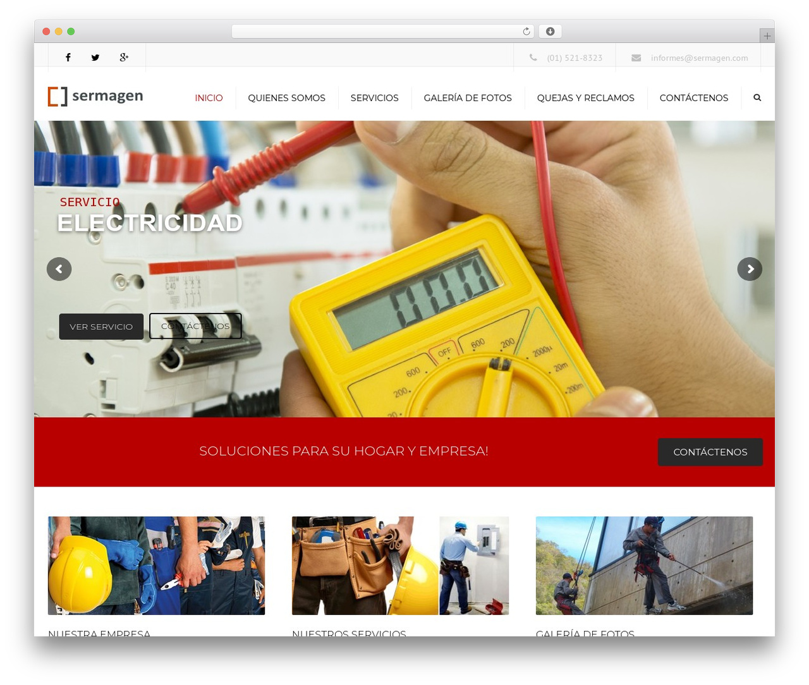Open the Galería de Fotos facade cleaning thumbnail
The height and width of the screenshot is (685, 809).
tap(644, 566)
